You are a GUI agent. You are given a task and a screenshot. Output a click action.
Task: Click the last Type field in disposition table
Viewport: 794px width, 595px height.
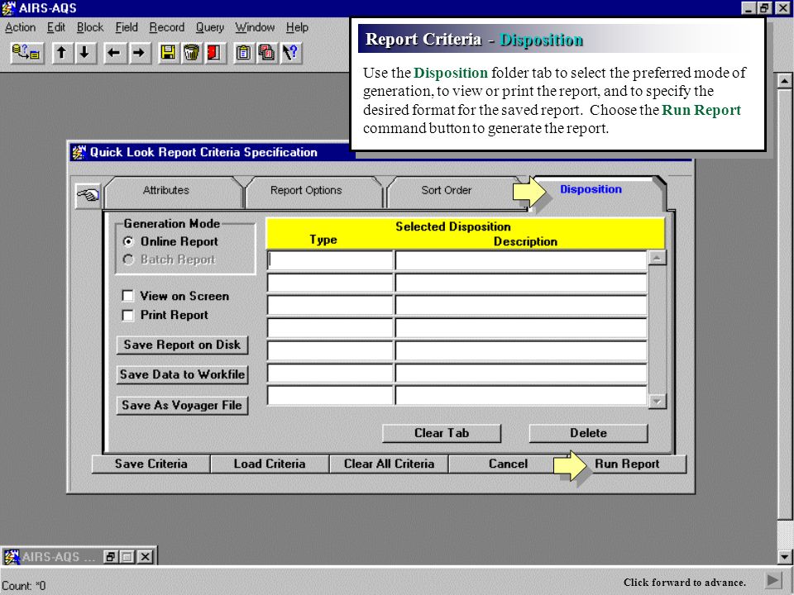330,395
